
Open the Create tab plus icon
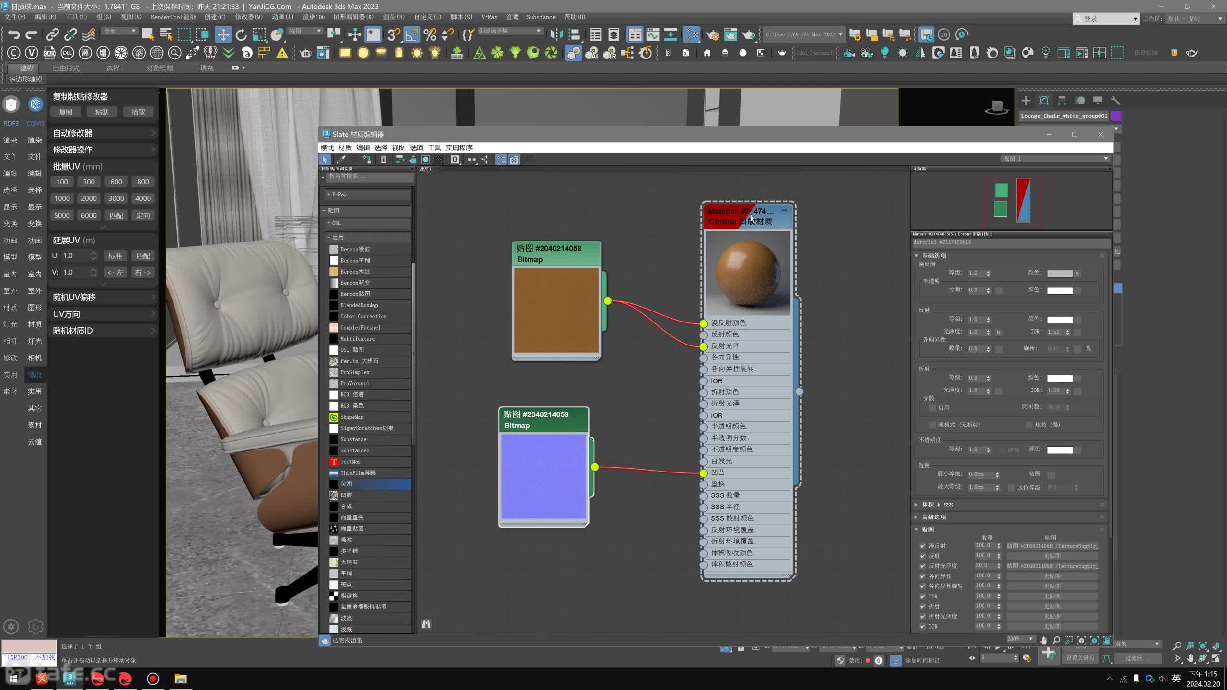pyautogui.click(x=1026, y=100)
